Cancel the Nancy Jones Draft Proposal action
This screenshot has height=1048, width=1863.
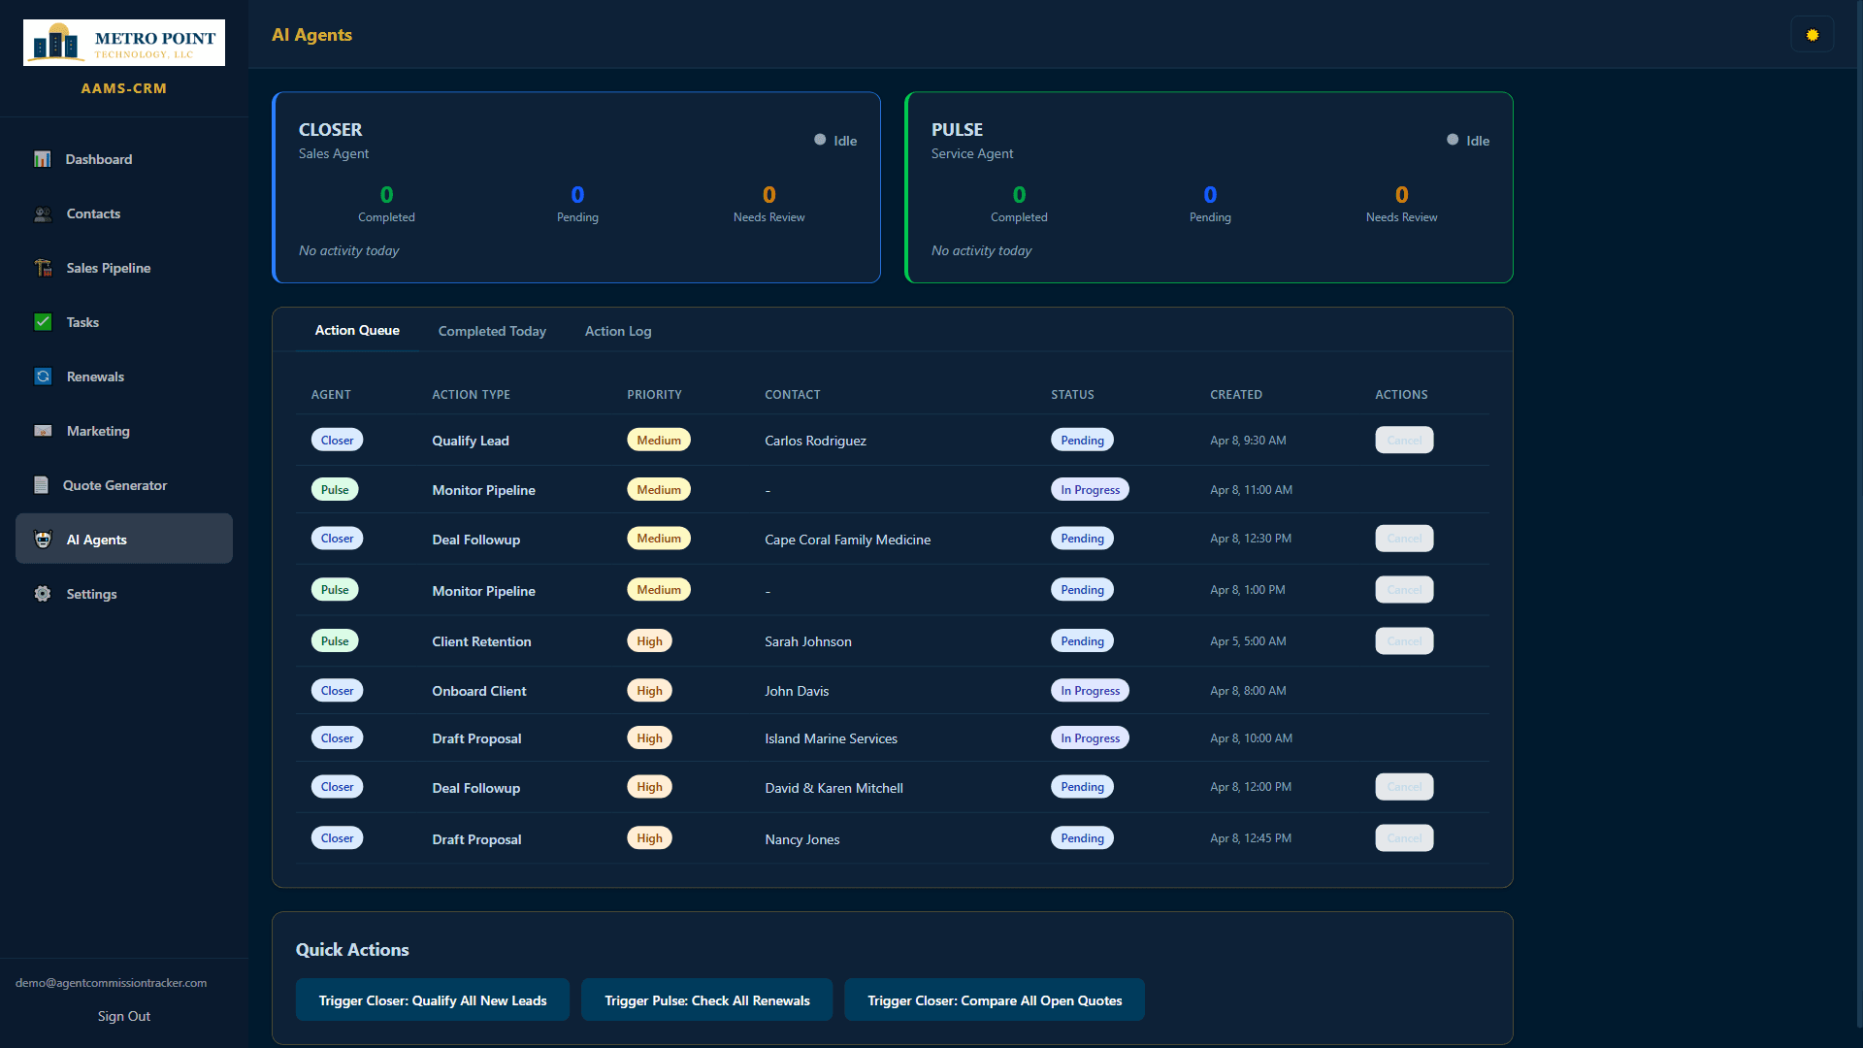tap(1404, 838)
